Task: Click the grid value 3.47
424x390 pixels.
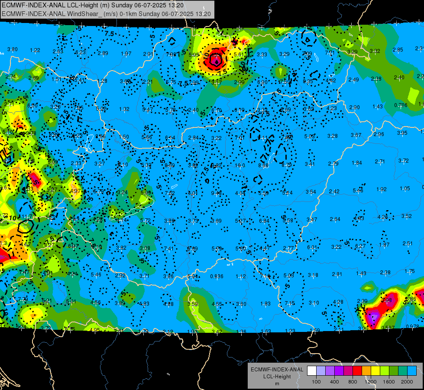Action: [312, 220]
